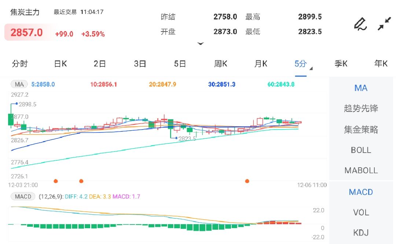Image resolution: width=396 pixels, height=244 pixels.
Task: Choose 趋势先锋 indicator
Action: [x=361, y=108]
